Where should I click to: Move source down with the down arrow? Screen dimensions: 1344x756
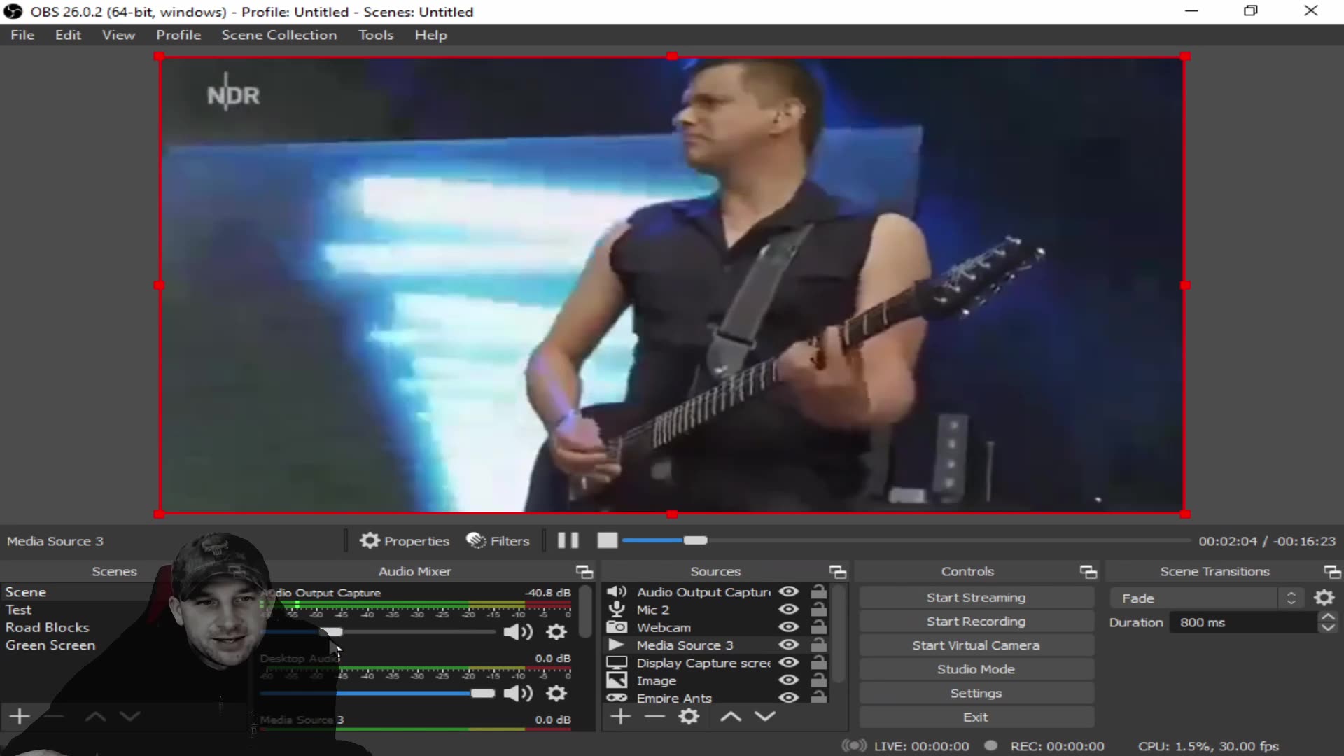click(765, 716)
